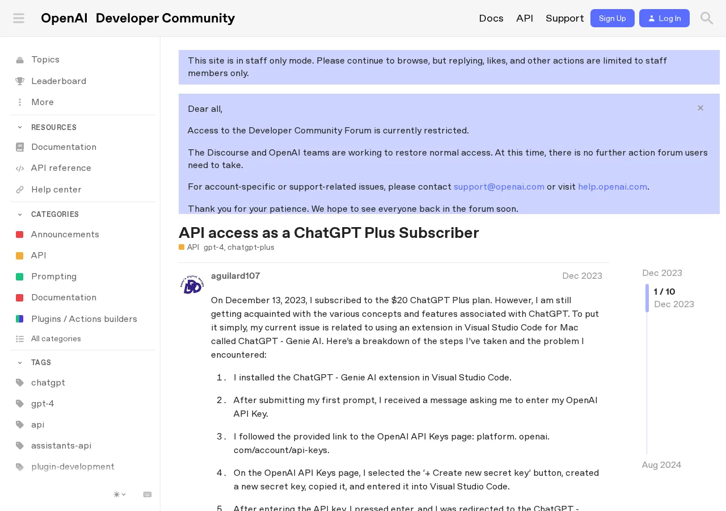726x511 pixels.
Task: Open the support@openai.com email link
Action: pyautogui.click(x=499, y=187)
